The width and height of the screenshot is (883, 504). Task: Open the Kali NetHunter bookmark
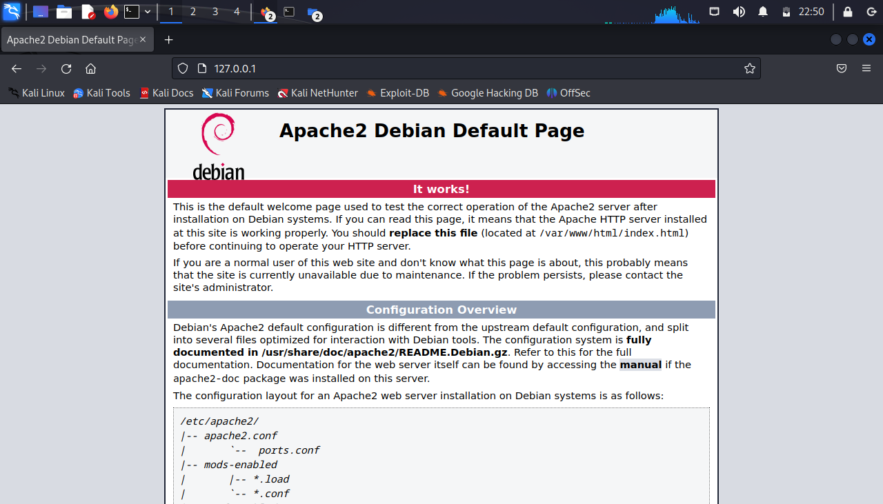point(318,93)
